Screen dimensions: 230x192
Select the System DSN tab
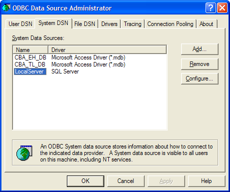point(53,23)
